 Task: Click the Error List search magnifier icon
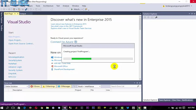[x=138, y=86]
